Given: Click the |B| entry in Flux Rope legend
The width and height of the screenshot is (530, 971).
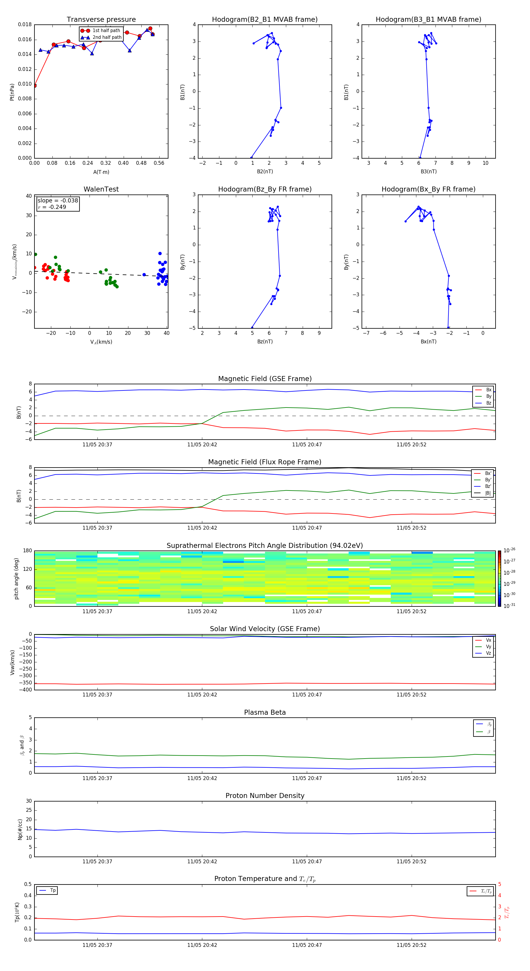Looking at the screenshot, I should [483, 493].
